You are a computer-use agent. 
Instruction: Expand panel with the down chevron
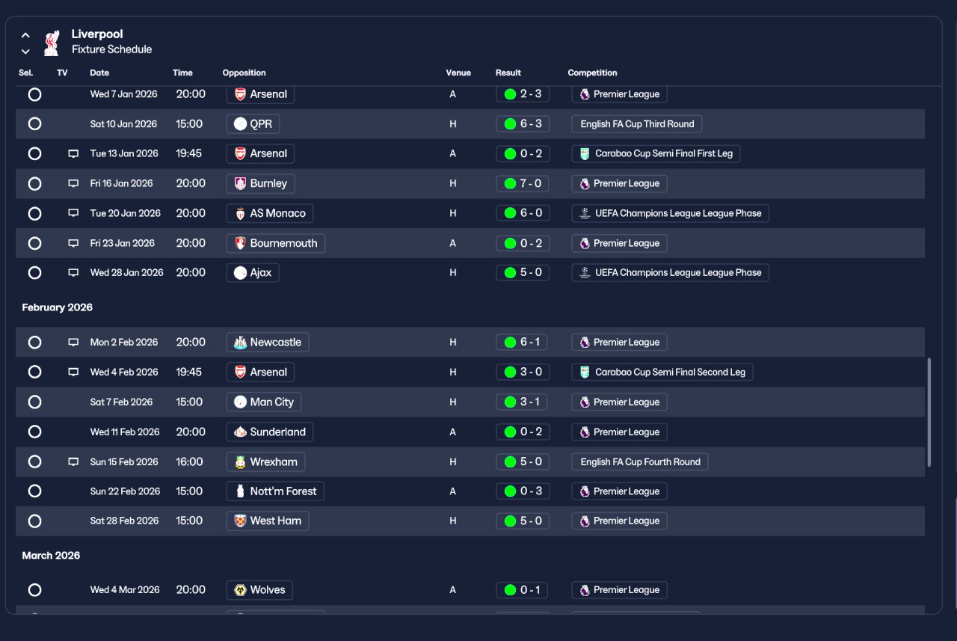25,52
